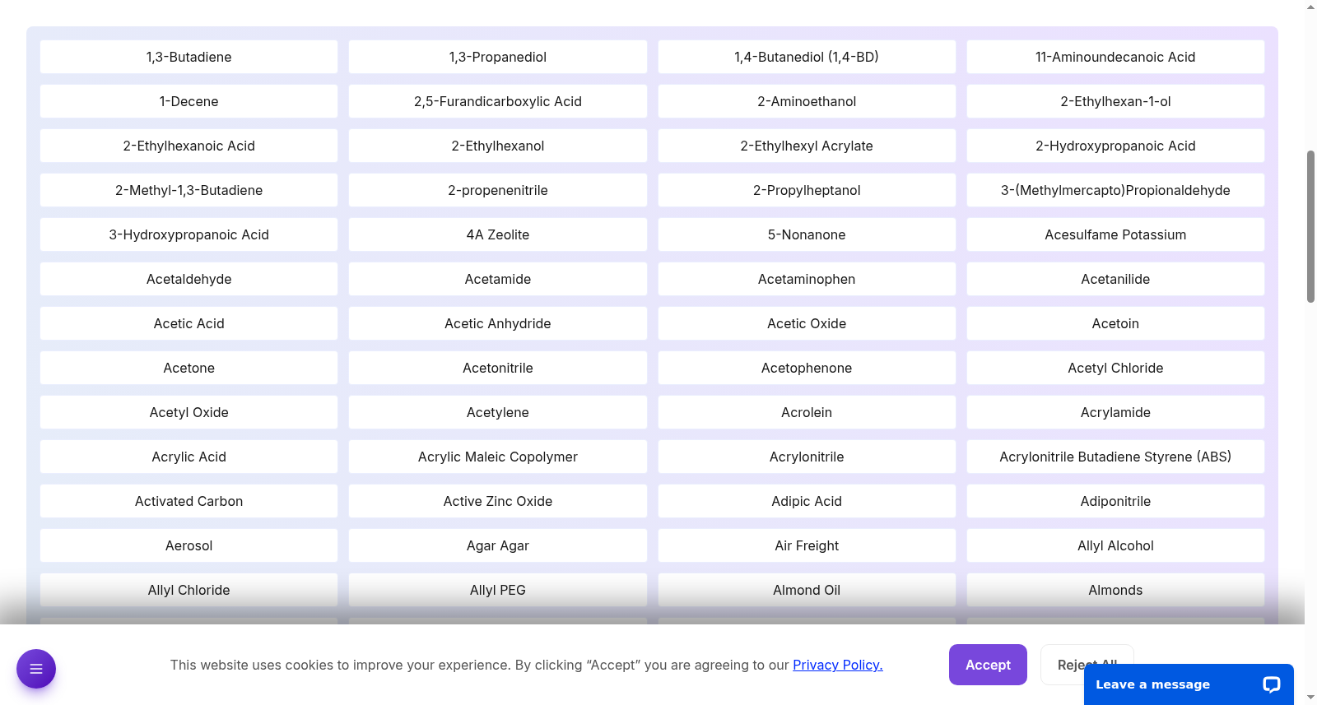Select the Acetic Acid chemical
Screen dimensions: 1317x705
(188, 323)
